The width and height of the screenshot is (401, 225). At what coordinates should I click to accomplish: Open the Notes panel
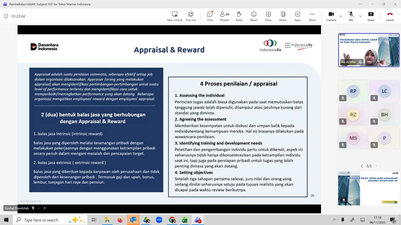coord(283,16)
